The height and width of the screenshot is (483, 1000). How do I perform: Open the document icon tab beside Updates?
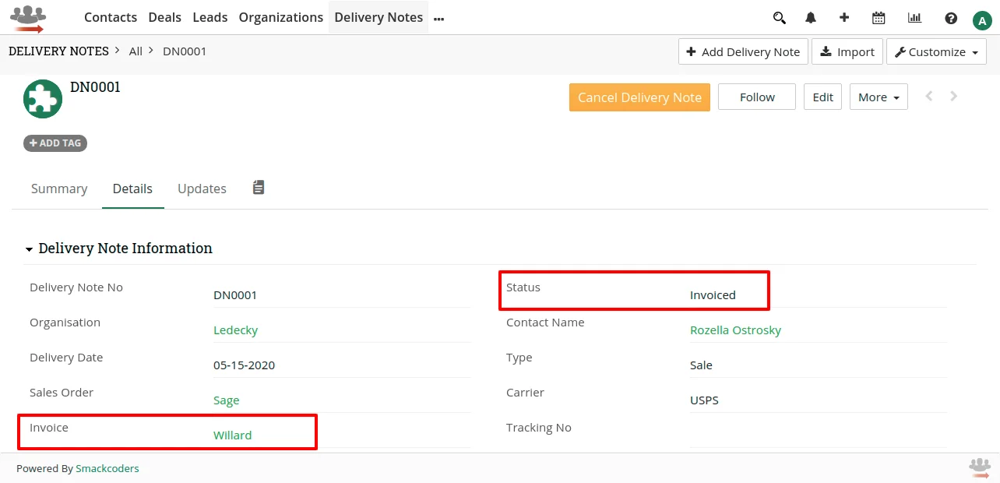click(x=258, y=187)
